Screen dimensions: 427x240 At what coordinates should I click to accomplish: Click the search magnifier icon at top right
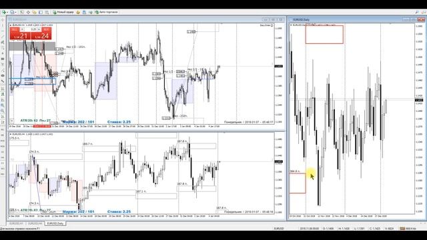417,12
